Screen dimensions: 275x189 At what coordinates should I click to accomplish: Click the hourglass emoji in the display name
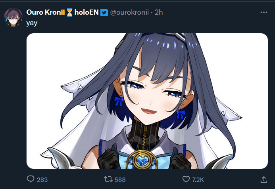click(69, 12)
